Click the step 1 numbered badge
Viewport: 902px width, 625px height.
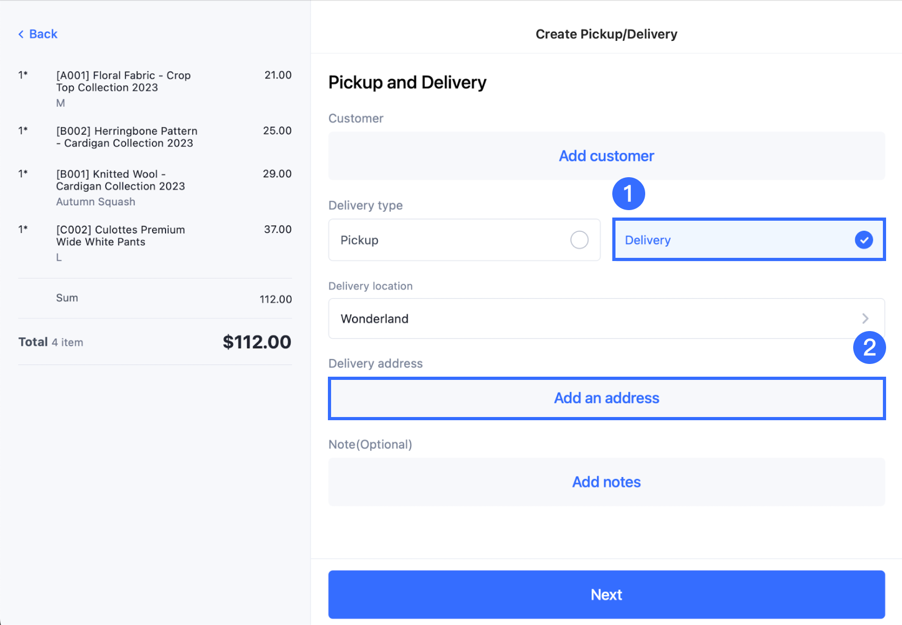(628, 194)
